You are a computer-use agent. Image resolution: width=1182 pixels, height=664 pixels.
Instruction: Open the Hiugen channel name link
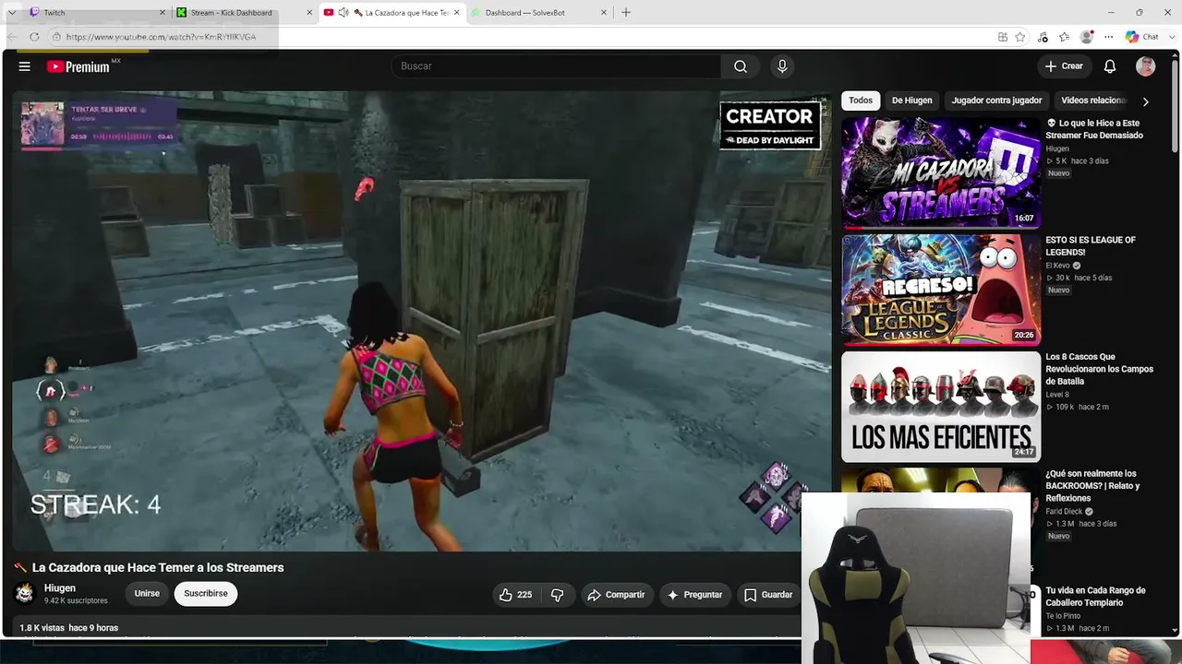point(60,588)
